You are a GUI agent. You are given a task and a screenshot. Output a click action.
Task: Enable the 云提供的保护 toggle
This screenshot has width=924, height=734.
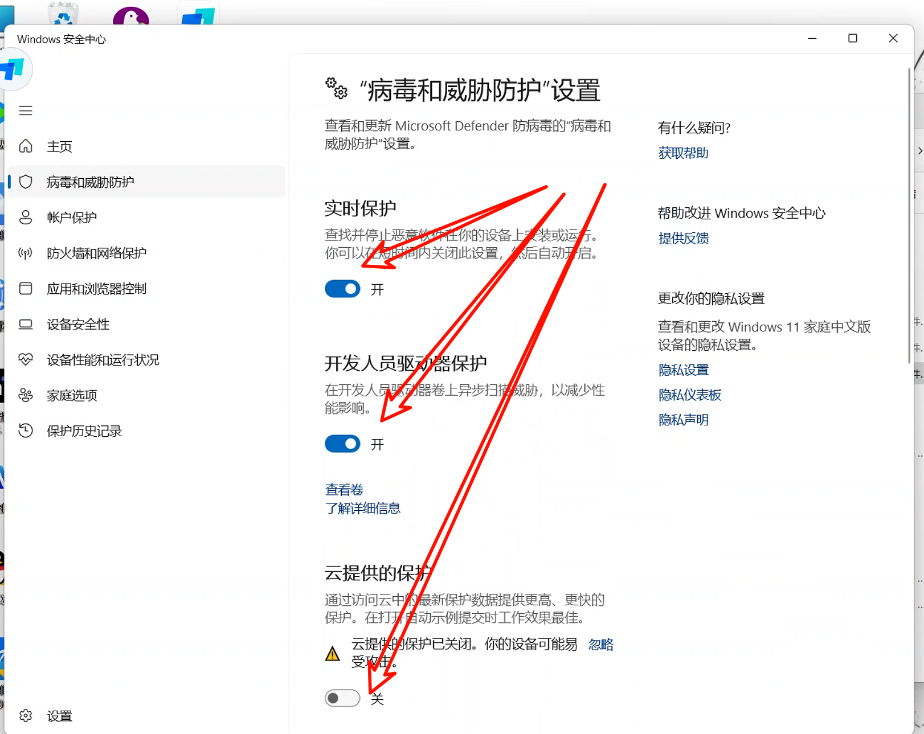342,698
